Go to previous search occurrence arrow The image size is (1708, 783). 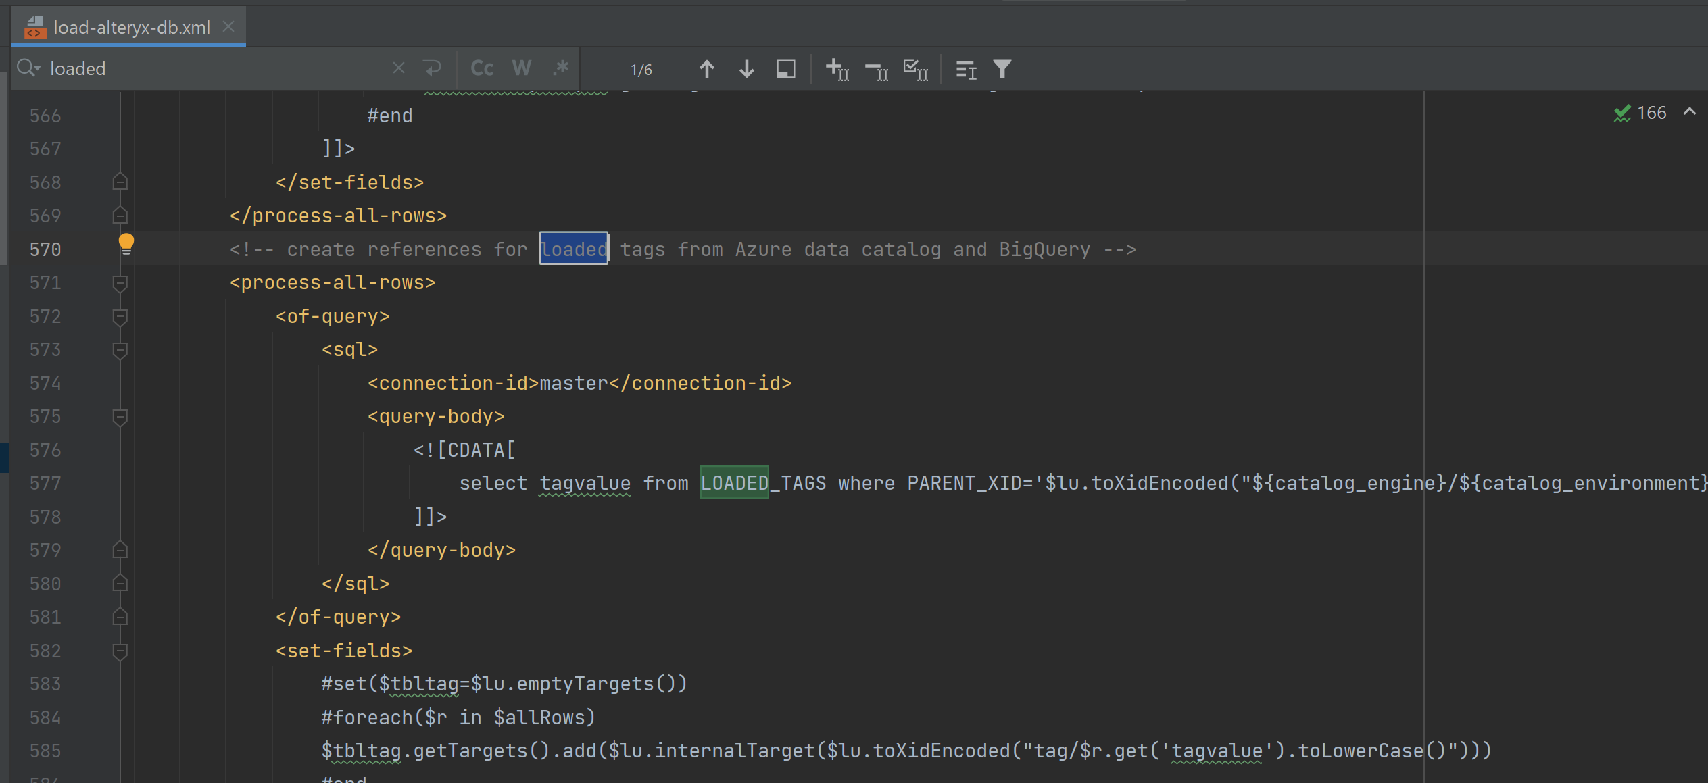coord(706,69)
